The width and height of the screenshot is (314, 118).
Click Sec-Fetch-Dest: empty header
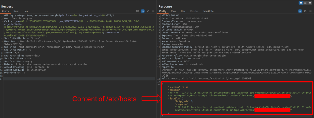pos(18,61)
